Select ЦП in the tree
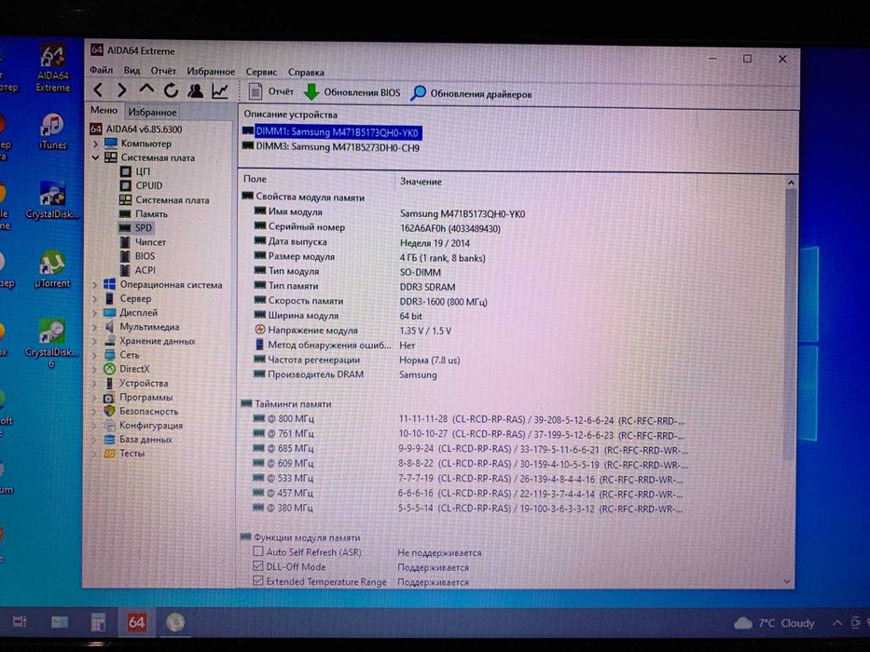 click(x=135, y=171)
